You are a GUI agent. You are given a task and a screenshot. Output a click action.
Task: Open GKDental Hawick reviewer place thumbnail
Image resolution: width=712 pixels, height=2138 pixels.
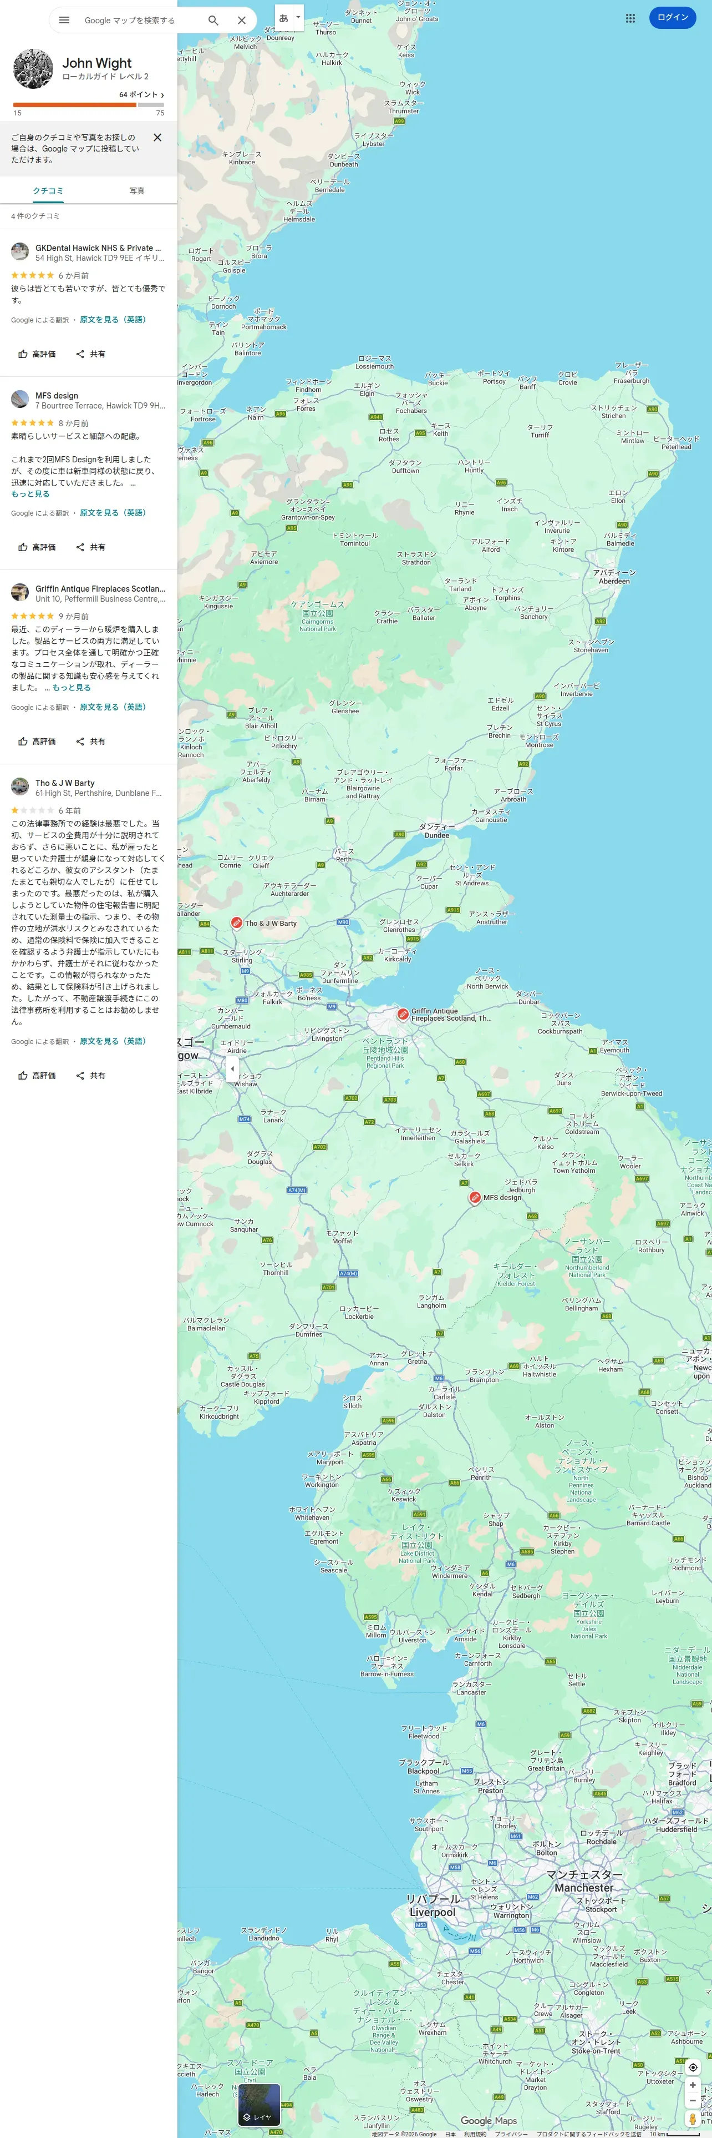click(20, 251)
